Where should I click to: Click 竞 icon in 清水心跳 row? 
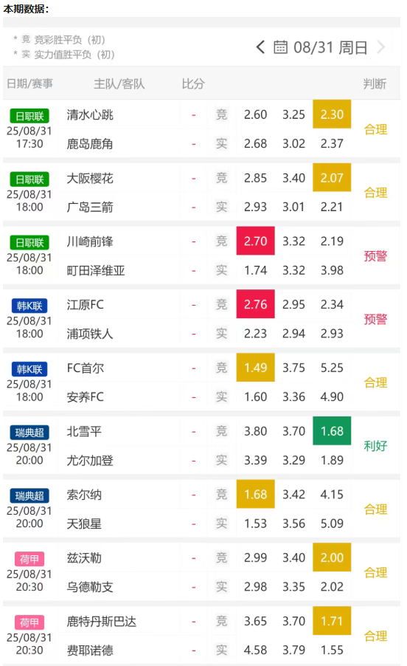[221, 114]
